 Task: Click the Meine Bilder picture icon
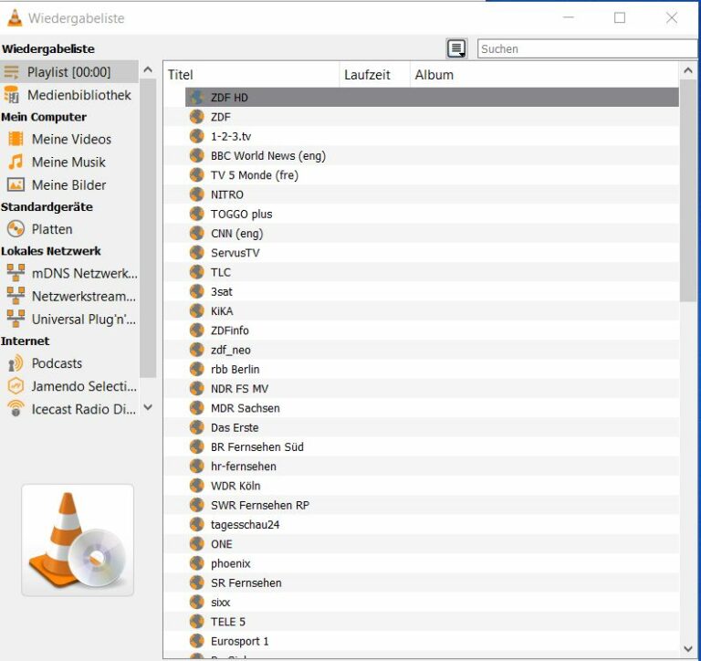tap(16, 184)
